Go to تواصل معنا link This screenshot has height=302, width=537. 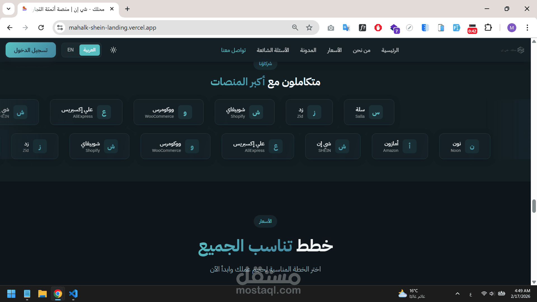pos(233,50)
